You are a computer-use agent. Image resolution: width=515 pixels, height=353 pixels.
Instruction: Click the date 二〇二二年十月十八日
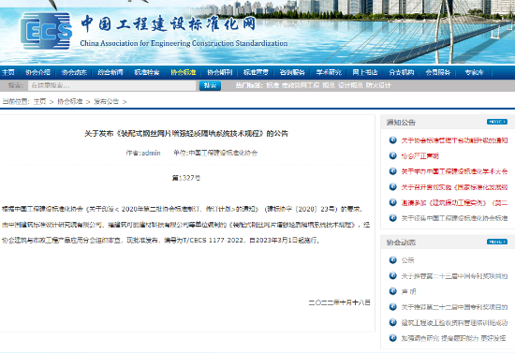pos(340,302)
